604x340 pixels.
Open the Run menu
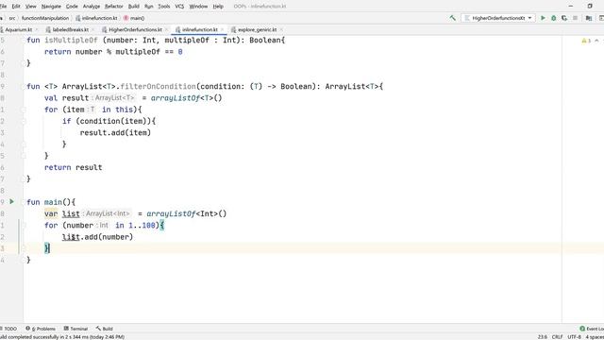pos(149,7)
